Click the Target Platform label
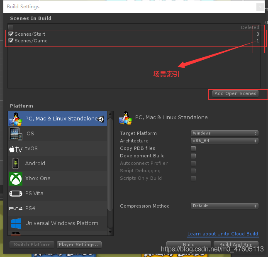The width and height of the screenshot is (268, 257). 138,133
